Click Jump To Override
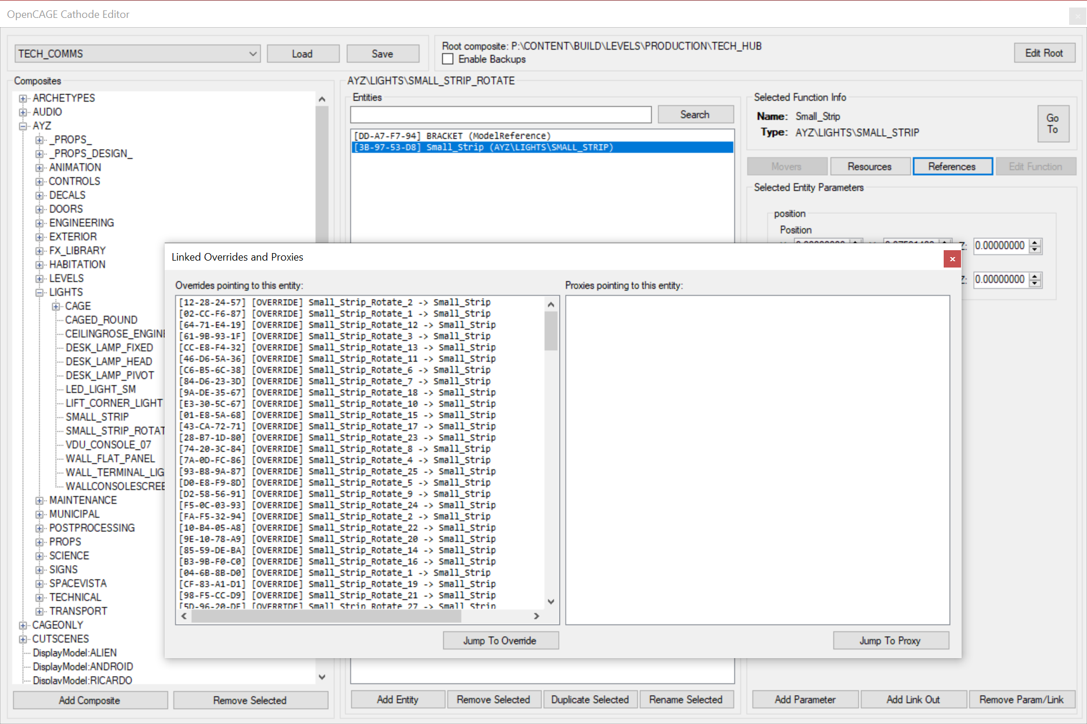 pos(500,640)
